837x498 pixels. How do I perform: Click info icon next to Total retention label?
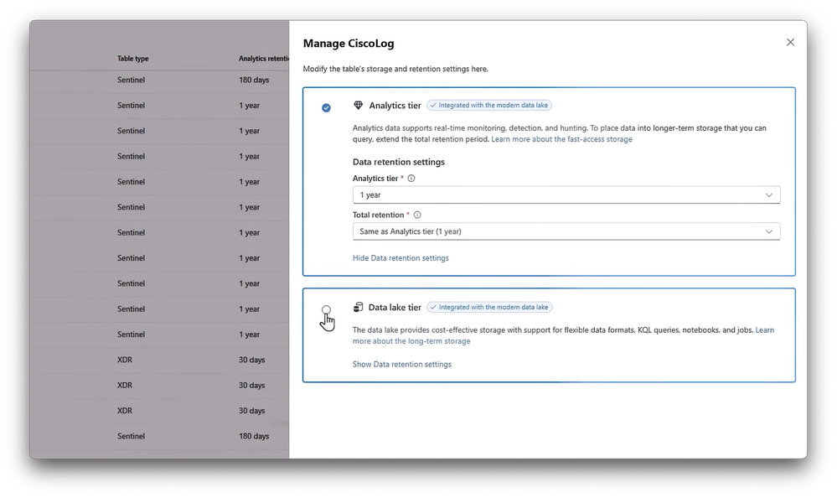coord(417,215)
